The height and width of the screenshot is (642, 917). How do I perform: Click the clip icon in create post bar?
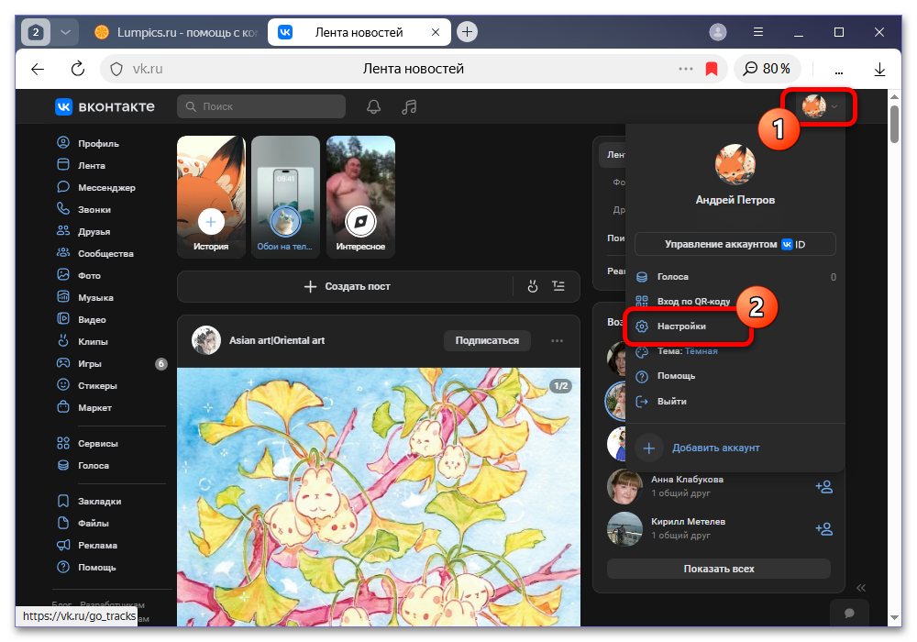click(532, 286)
